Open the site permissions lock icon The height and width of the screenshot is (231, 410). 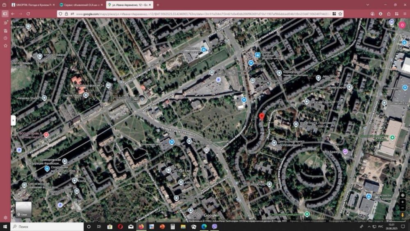click(66, 14)
